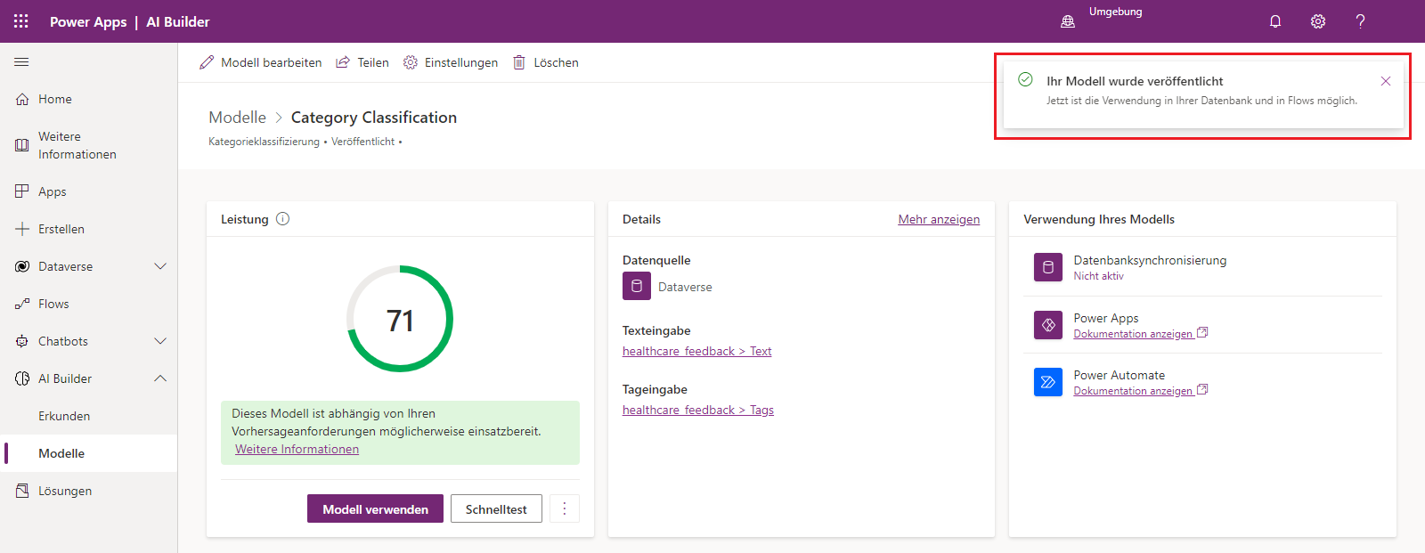Collapse the AI Builder navigation group
The width and height of the screenshot is (1425, 553).
(x=160, y=378)
